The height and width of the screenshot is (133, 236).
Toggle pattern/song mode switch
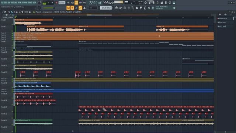pyautogui.click(x=44, y=3)
